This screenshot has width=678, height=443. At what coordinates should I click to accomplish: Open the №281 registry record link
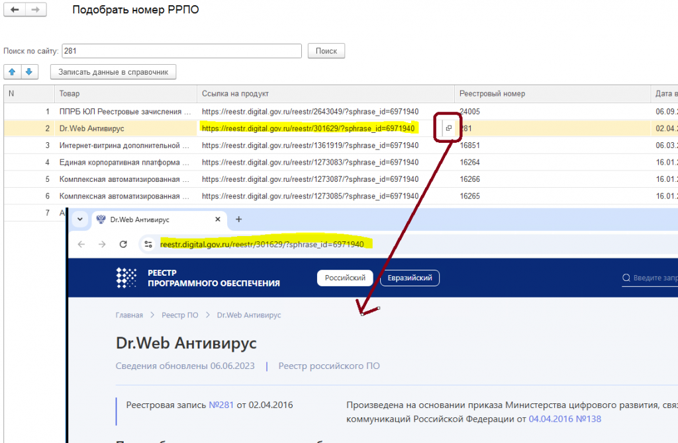(221, 405)
